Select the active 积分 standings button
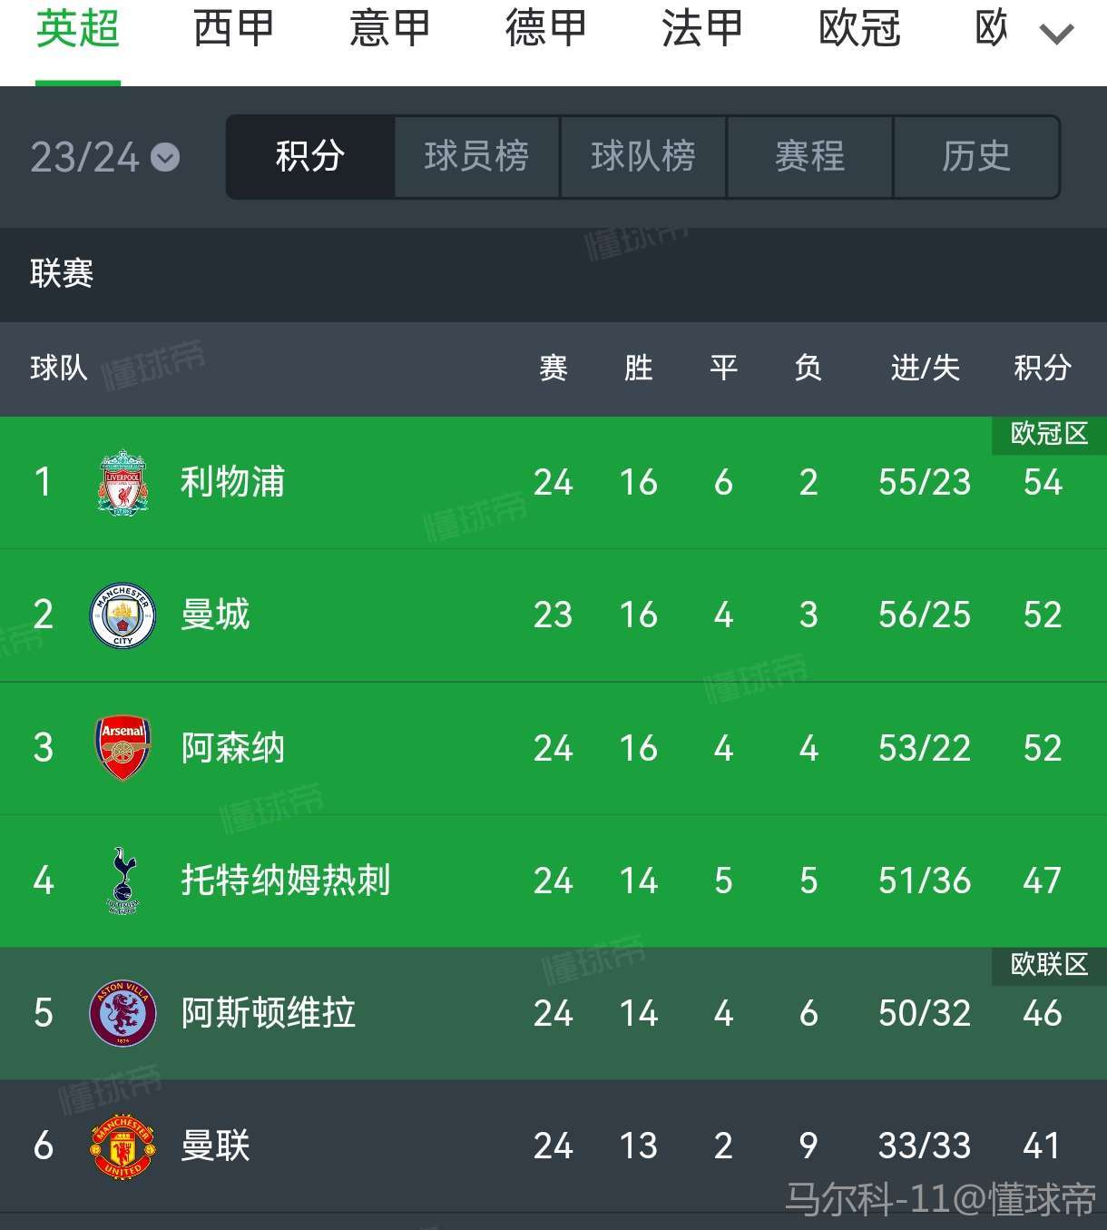This screenshot has width=1107, height=1230. point(310,156)
